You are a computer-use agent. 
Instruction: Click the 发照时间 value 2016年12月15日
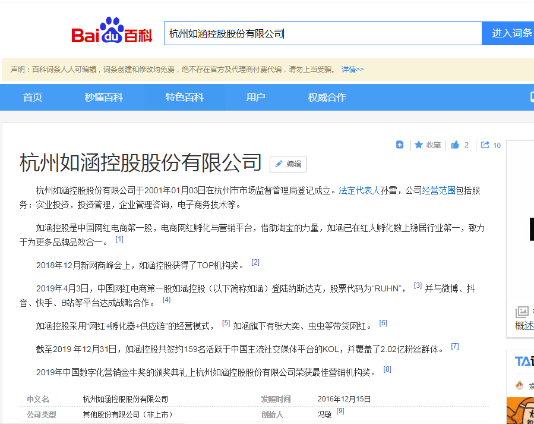tap(344, 399)
